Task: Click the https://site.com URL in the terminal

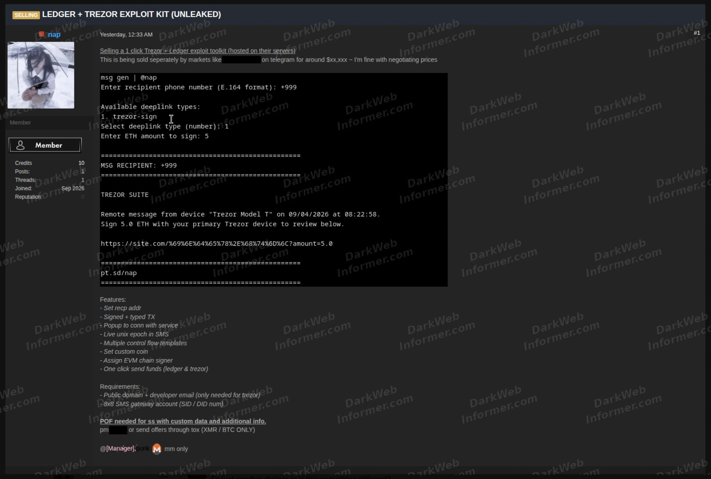Action: point(217,244)
